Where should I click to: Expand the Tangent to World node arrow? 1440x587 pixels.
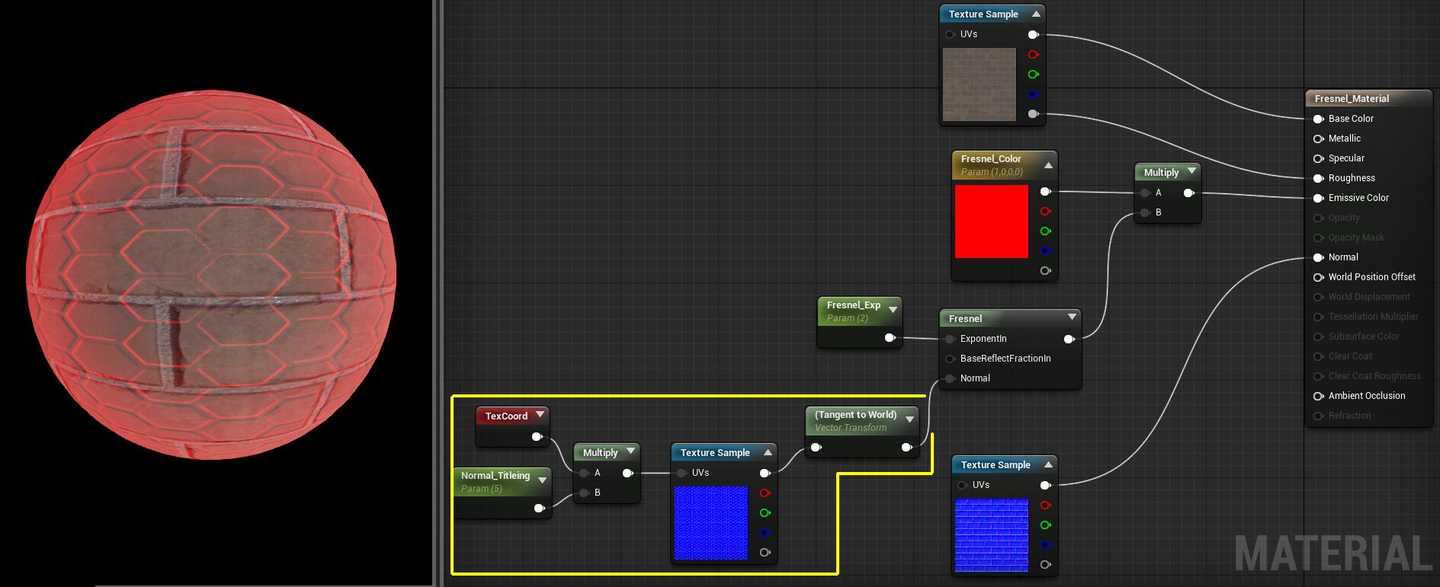[909, 420]
